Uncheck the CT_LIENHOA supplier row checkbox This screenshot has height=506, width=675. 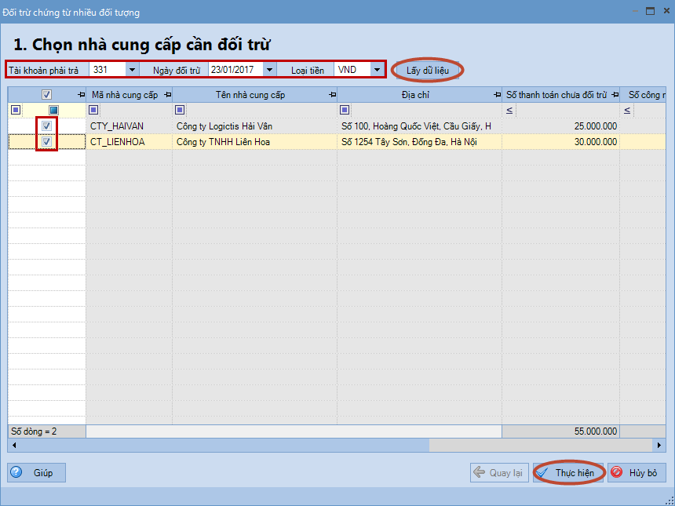pos(47,141)
